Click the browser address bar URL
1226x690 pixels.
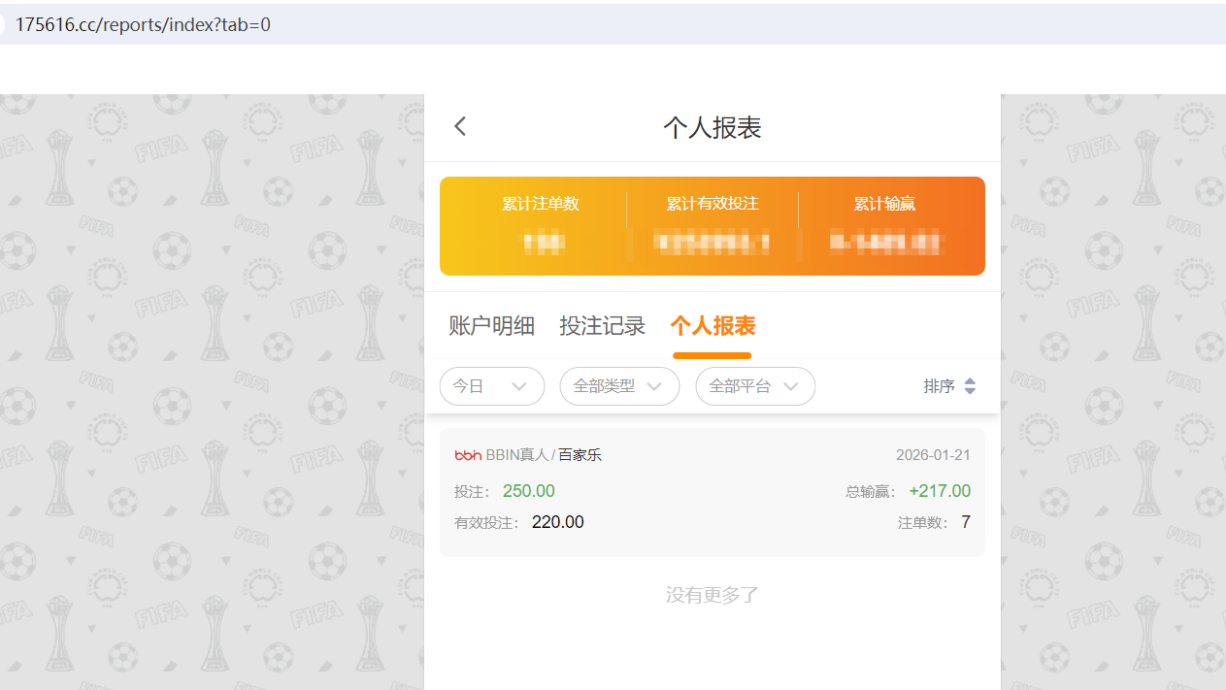click(x=146, y=24)
